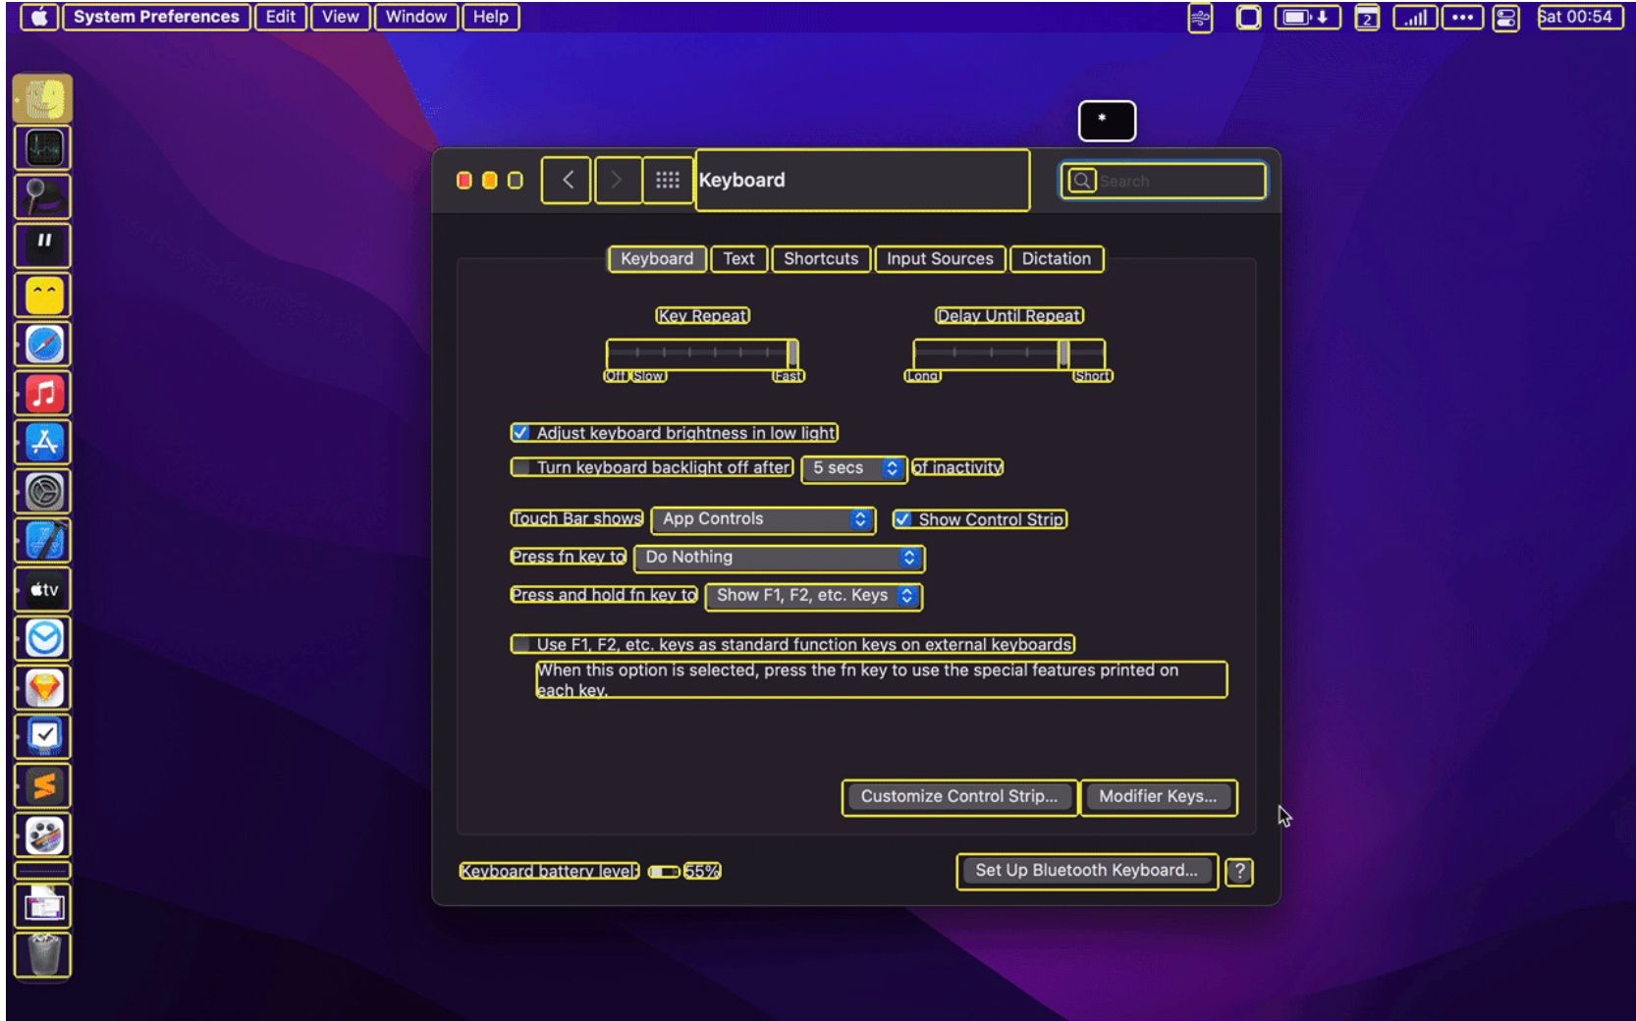
Task: Click the Search field in Keyboard preferences
Action: pos(1164,181)
